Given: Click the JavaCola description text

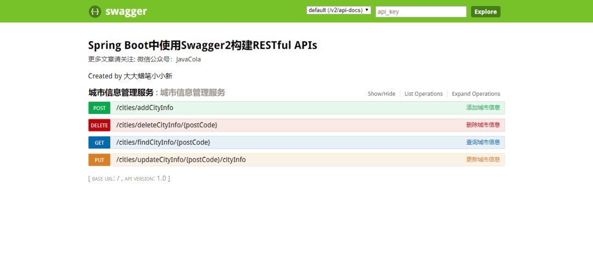Looking at the screenshot, I should (144, 60).
